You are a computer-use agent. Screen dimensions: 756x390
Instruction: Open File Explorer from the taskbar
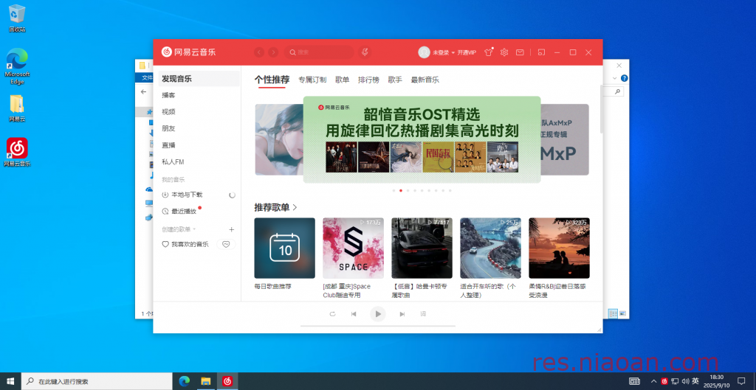206,381
